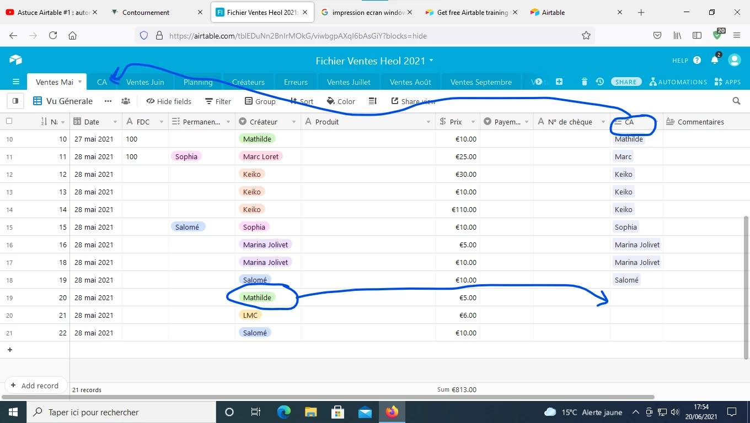This screenshot has width=750, height=423.
Task: Switch to the Planning table tab
Action: tap(198, 82)
